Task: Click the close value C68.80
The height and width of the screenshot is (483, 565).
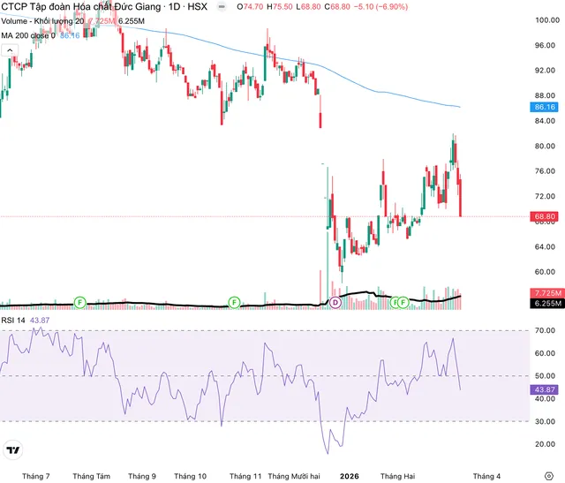Action: coord(337,6)
